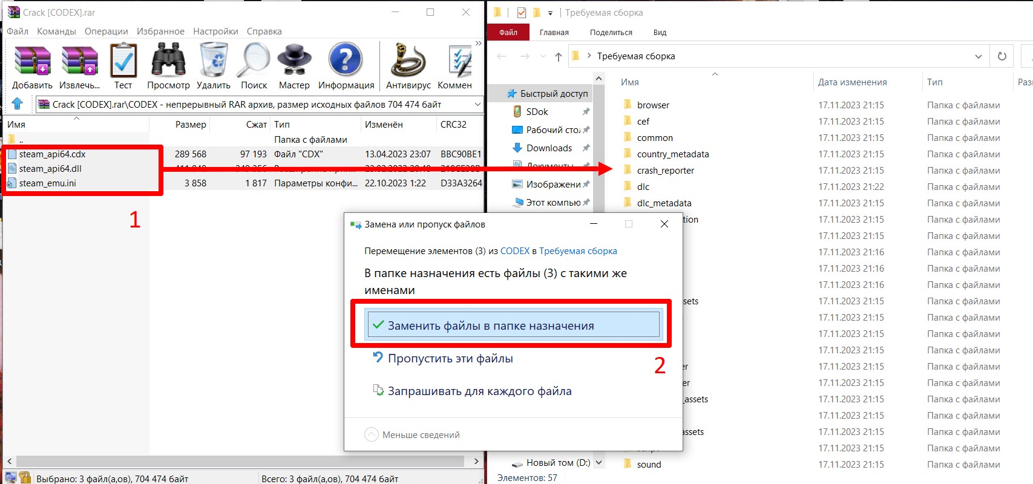
Task: Expand Меньше сведений details toggle
Action: [412, 435]
